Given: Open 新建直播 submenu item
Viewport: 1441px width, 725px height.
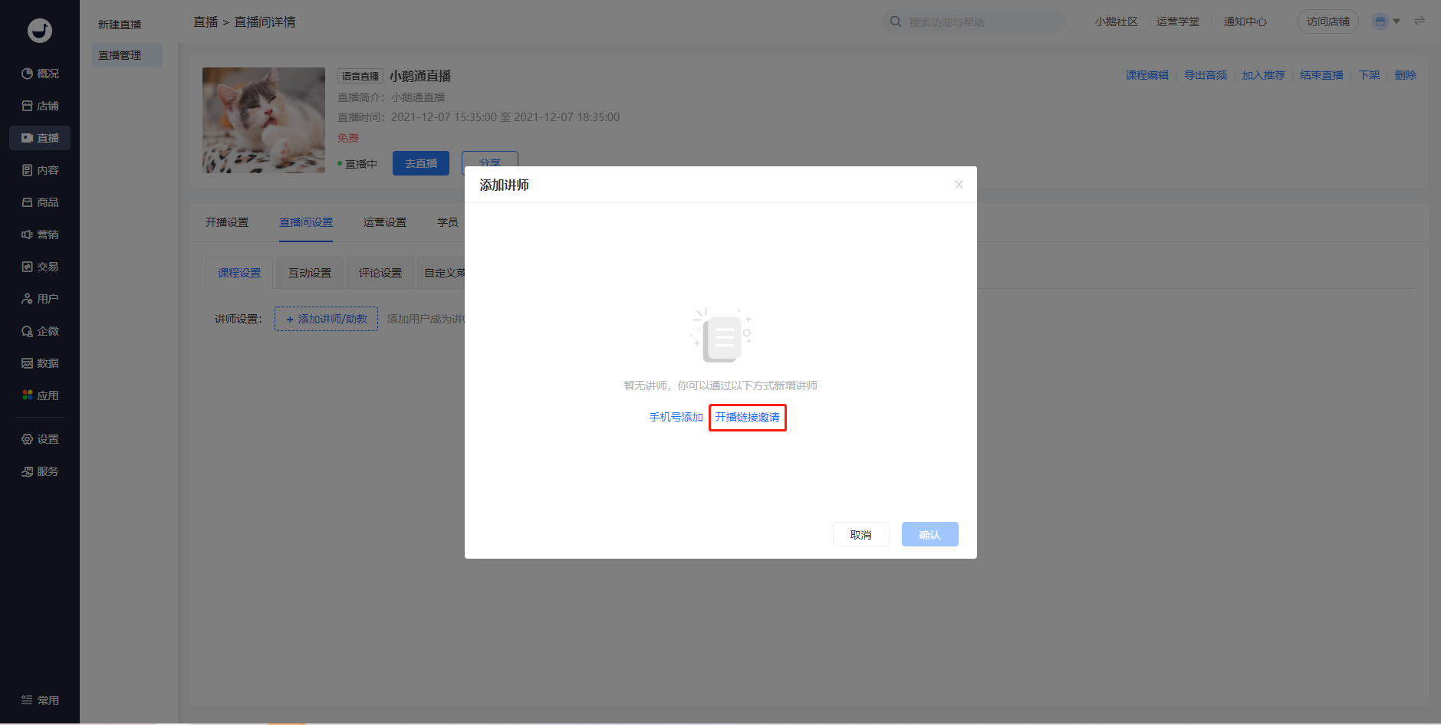Looking at the screenshot, I should [x=120, y=25].
